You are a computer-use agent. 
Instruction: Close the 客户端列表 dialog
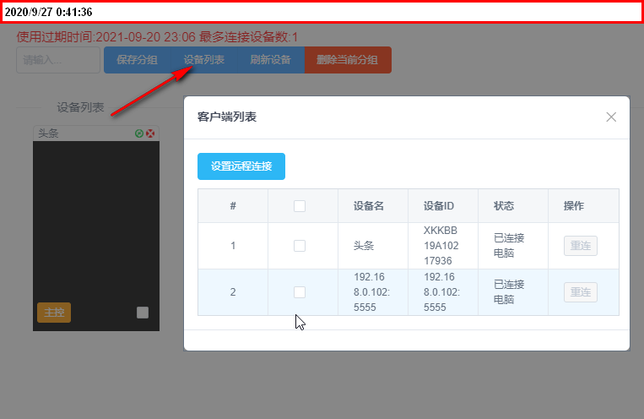[x=611, y=117]
